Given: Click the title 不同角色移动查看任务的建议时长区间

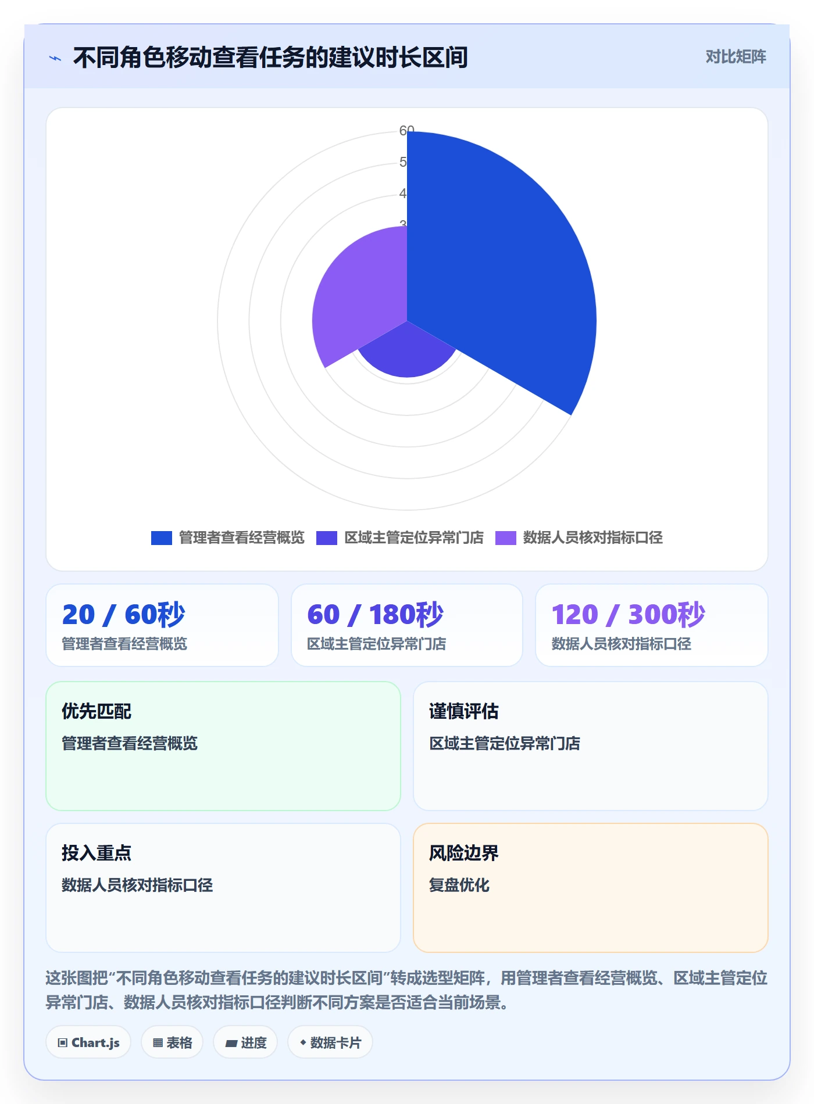Looking at the screenshot, I should [x=270, y=58].
